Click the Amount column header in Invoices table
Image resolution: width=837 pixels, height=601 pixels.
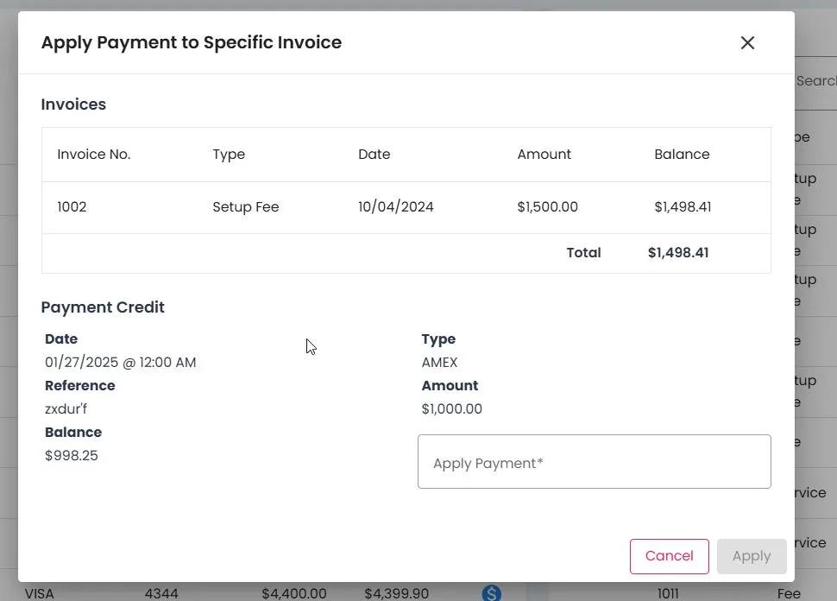tap(544, 155)
